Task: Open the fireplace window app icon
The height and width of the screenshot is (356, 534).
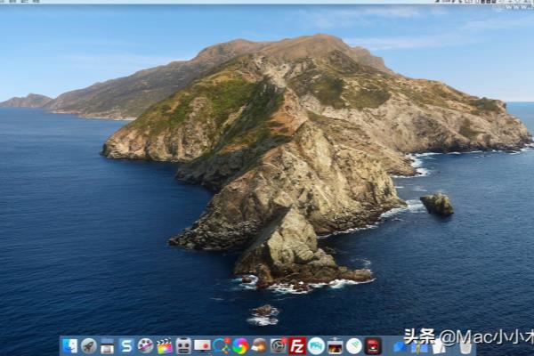Action: tap(336, 346)
